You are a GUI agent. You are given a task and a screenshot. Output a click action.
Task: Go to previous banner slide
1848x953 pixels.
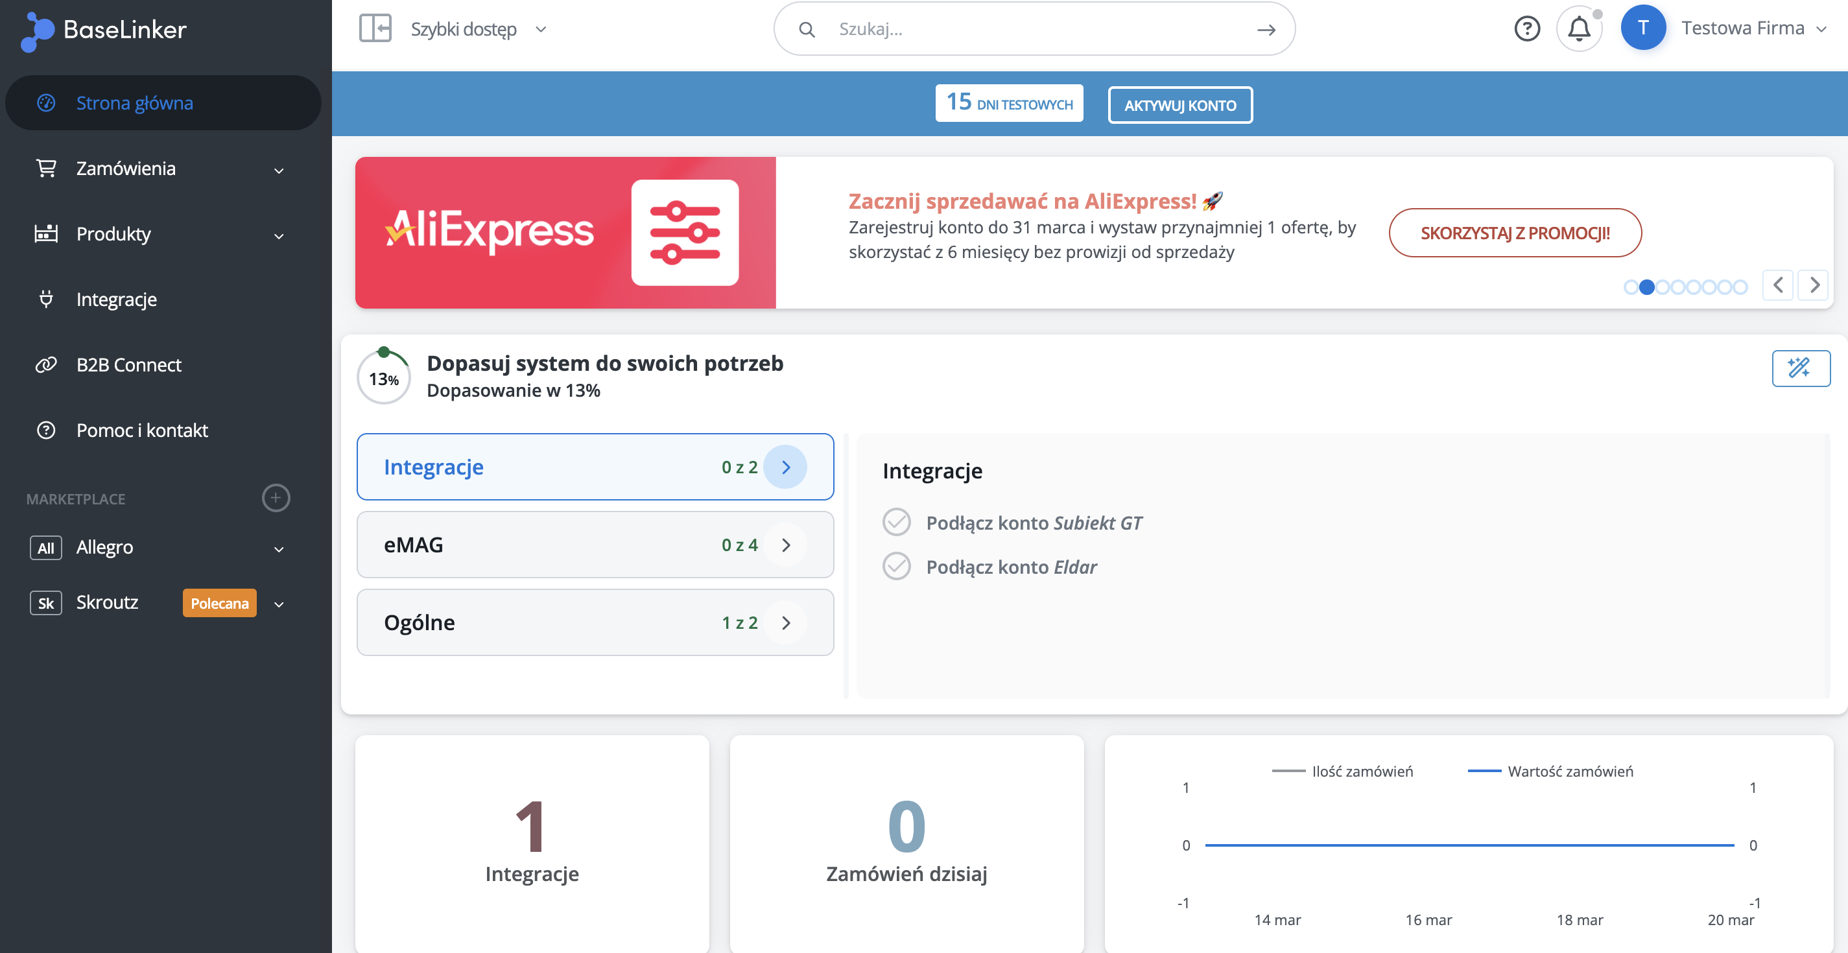[1778, 285]
